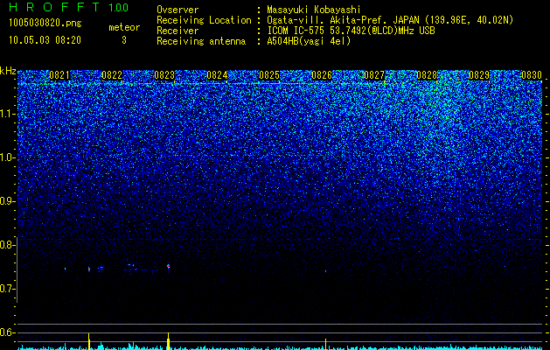Click the meteor count value 3
Image resolution: width=550 pixels, height=350 pixels.
[x=124, y=40]
